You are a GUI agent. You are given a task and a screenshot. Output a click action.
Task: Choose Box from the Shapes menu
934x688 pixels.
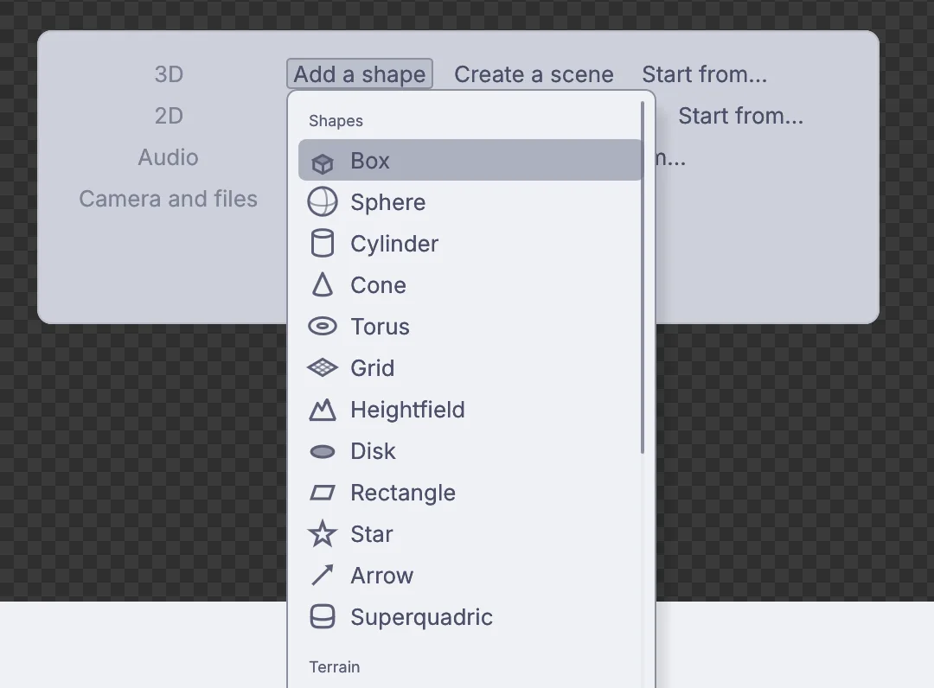coord(470,160)
